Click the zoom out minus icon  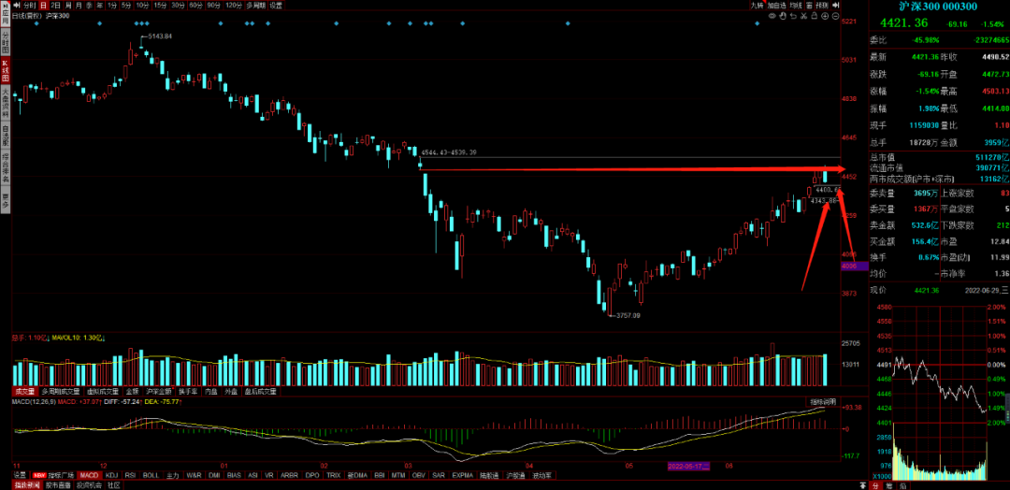(x=835, y=16)
